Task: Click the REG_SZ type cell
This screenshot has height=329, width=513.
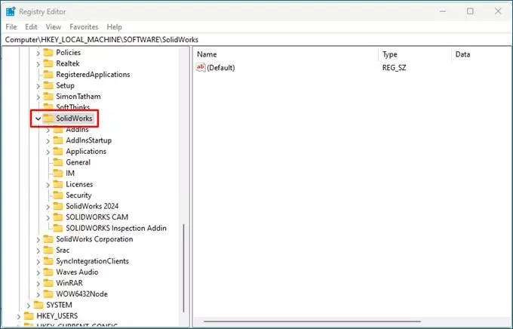Action: (x=394, y=68)
